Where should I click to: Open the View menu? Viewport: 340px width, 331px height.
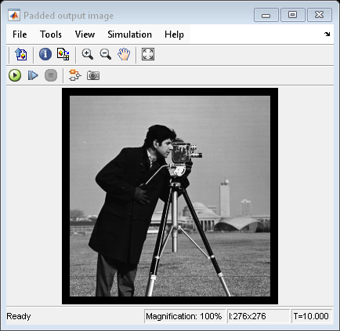click(x=85, y=35)
